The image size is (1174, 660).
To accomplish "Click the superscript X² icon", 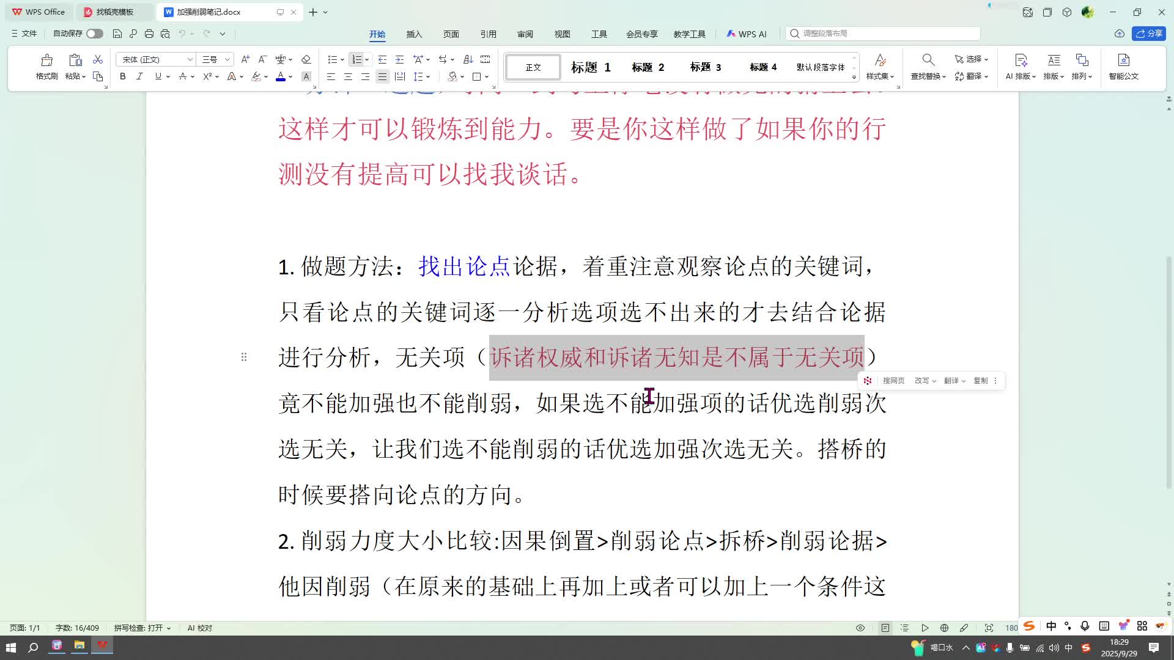I will point(206,76).
